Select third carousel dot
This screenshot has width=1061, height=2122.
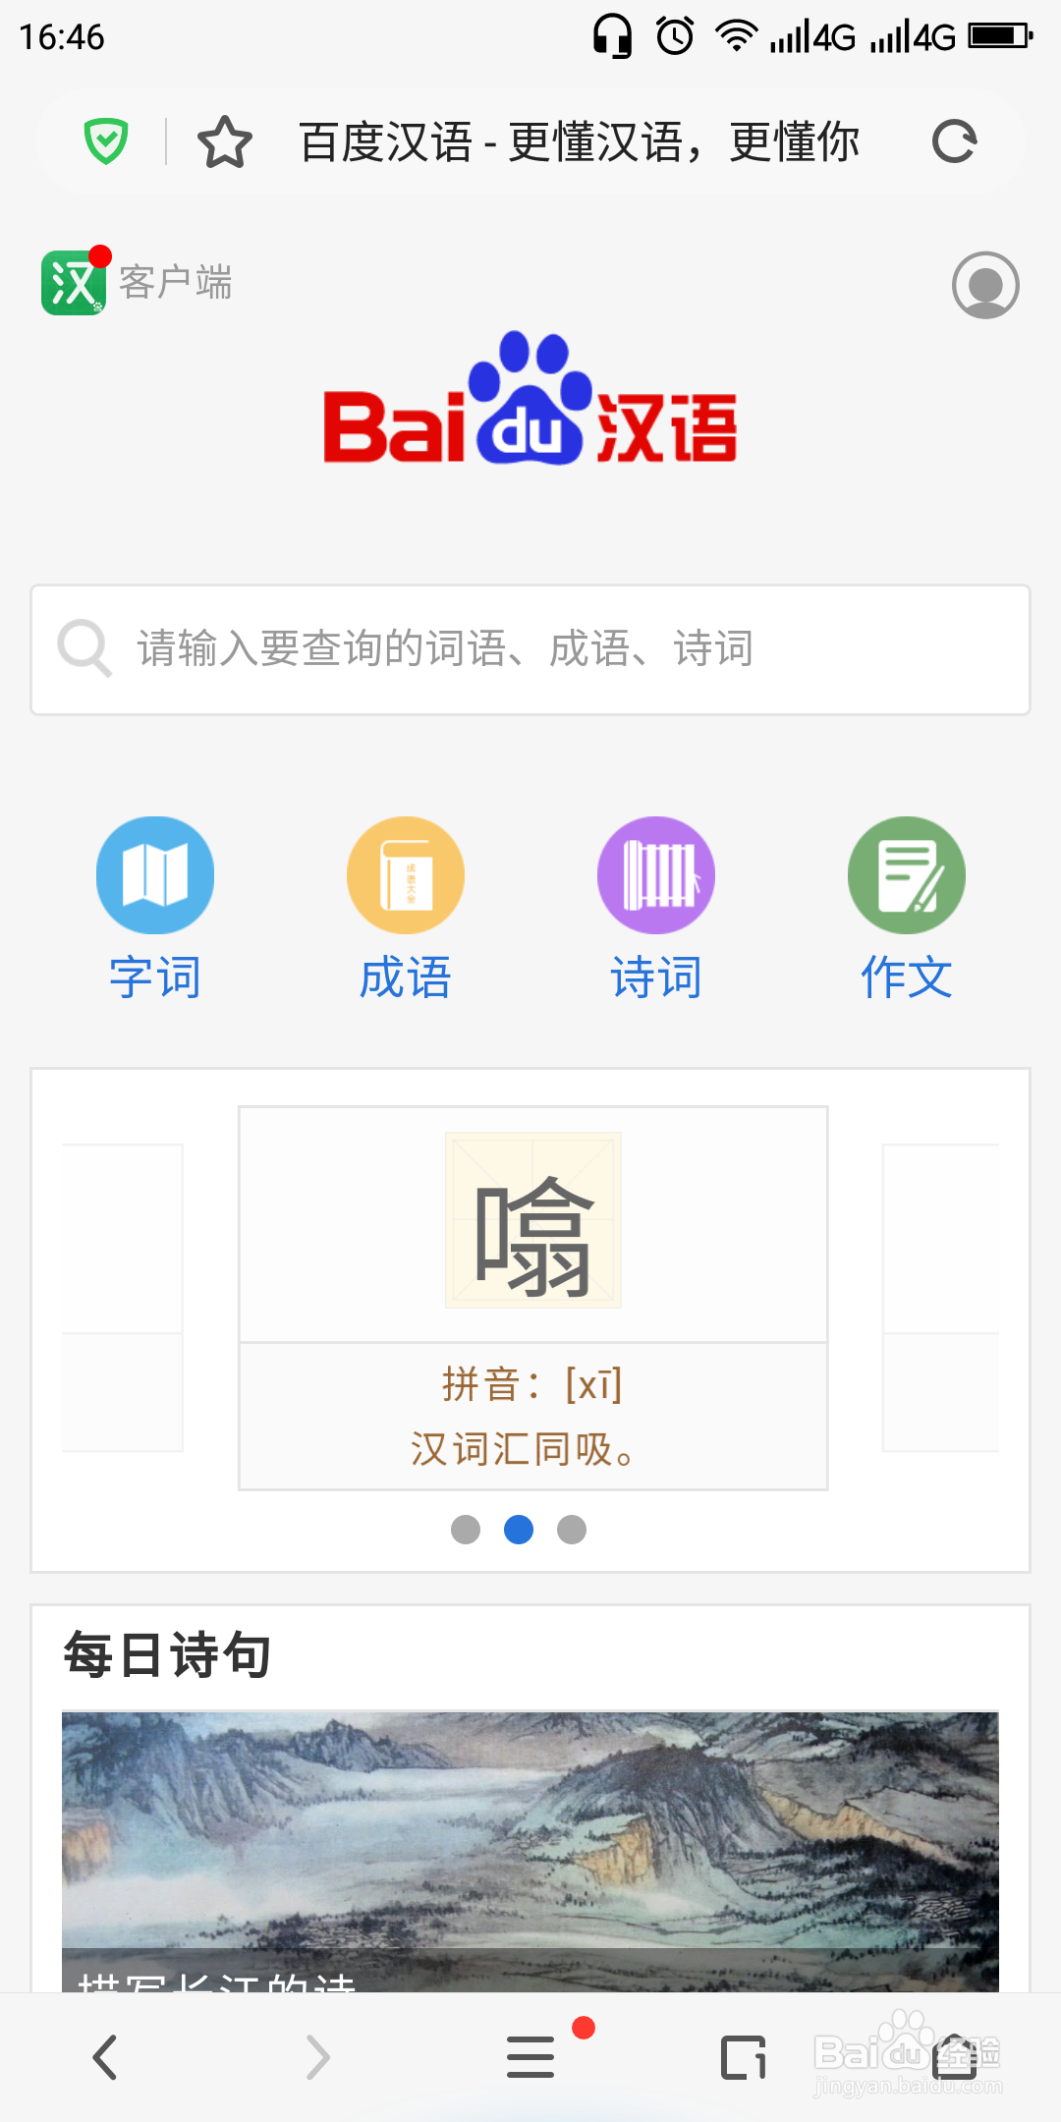(x=572, y=1530)
